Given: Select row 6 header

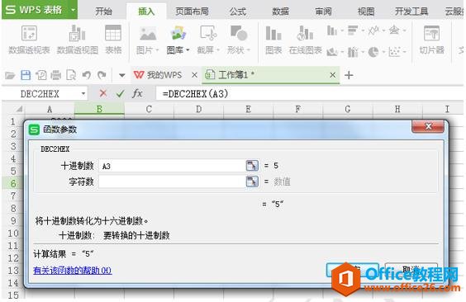Looking at the screenshot, I should click(13, 183).
